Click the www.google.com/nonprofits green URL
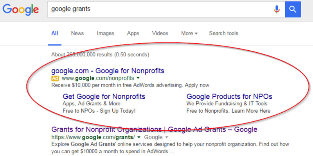 [98, 78]
